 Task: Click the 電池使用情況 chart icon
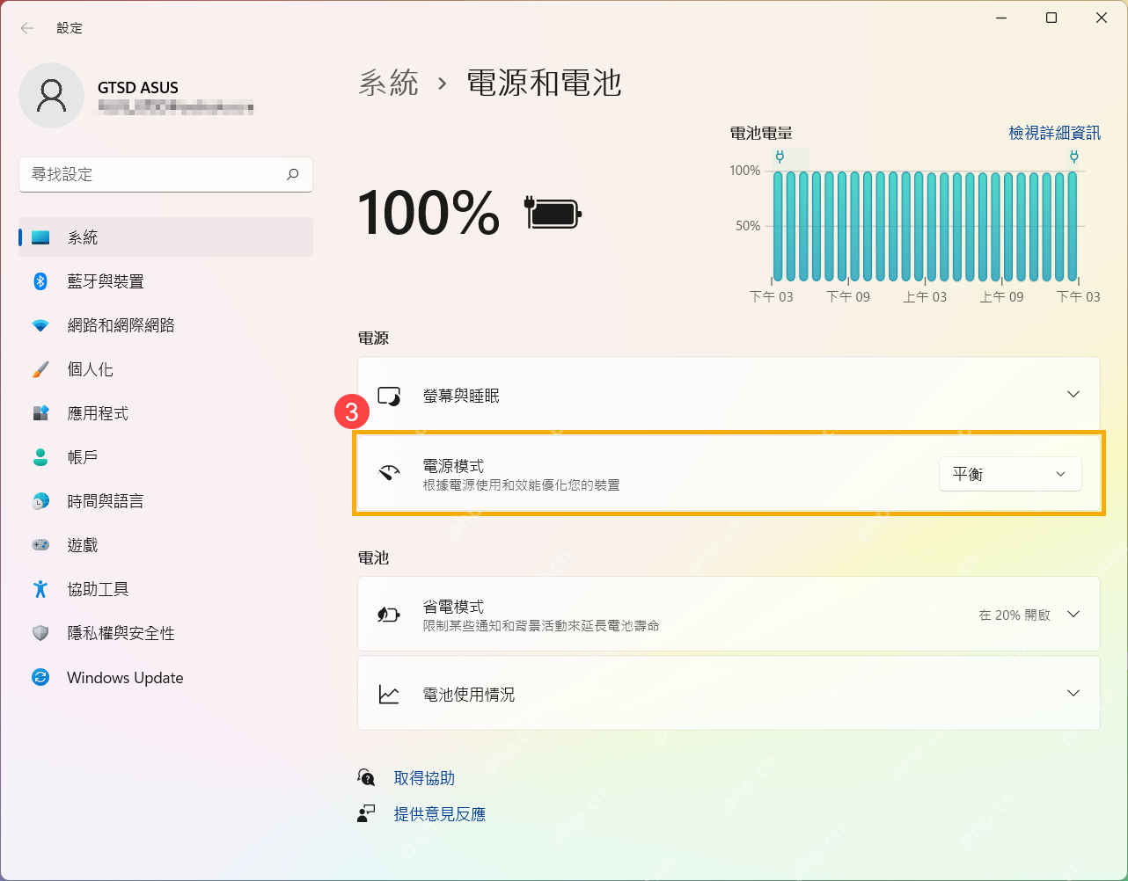tap(389, 695)
